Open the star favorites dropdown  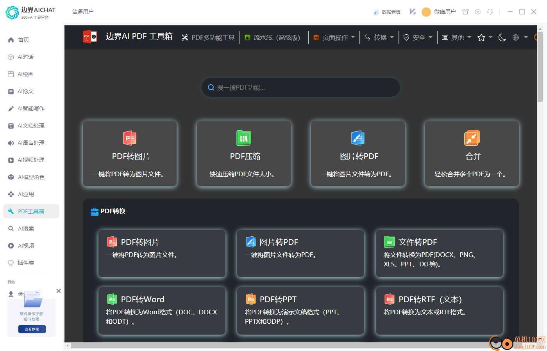[x=484, y=37]
